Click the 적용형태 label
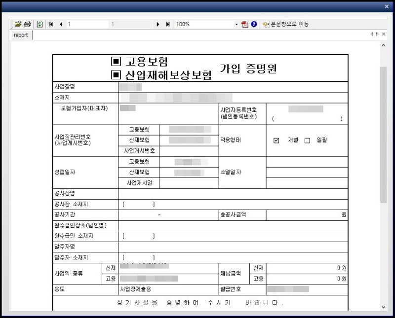The image size is (395, 318). (x=231, y=140)
